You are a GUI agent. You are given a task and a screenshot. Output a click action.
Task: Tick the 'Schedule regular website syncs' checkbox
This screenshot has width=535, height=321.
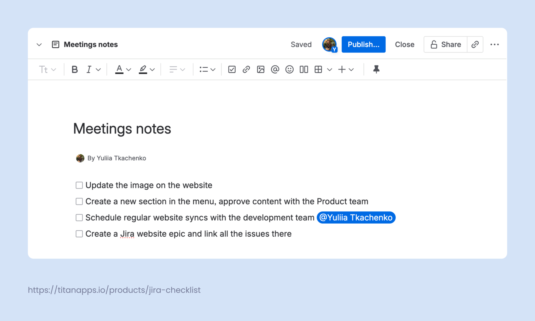coord(79,217)
